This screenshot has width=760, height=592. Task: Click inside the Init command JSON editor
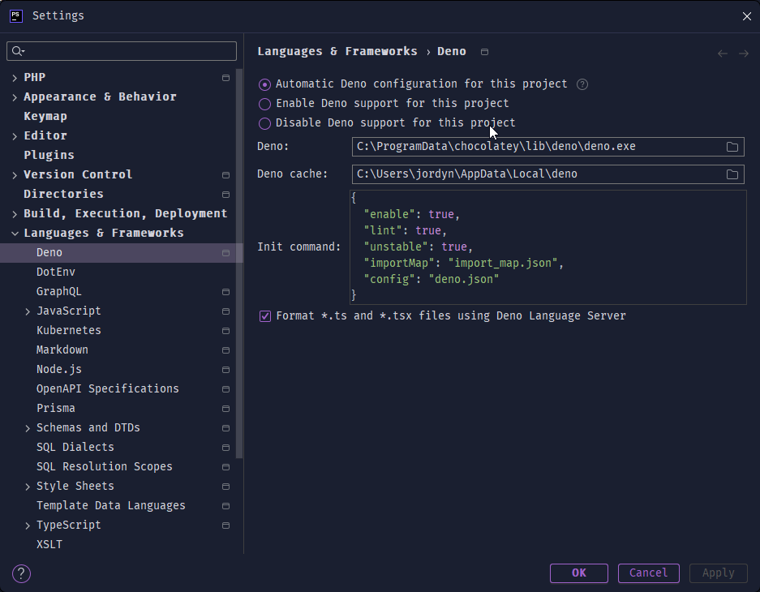click(548, 247)
